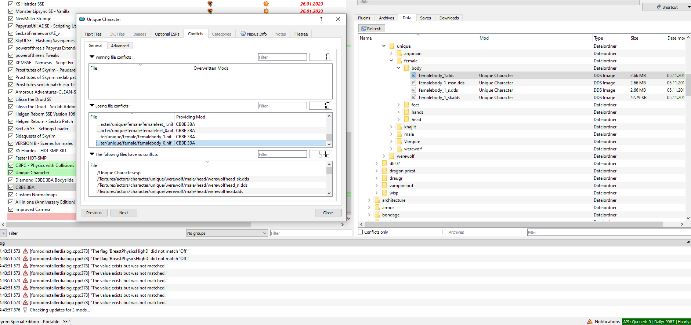This screenshot has width=691, height=325.
Task: Collapse the 'Winning file conflicts' section
Action: [92, 57]
